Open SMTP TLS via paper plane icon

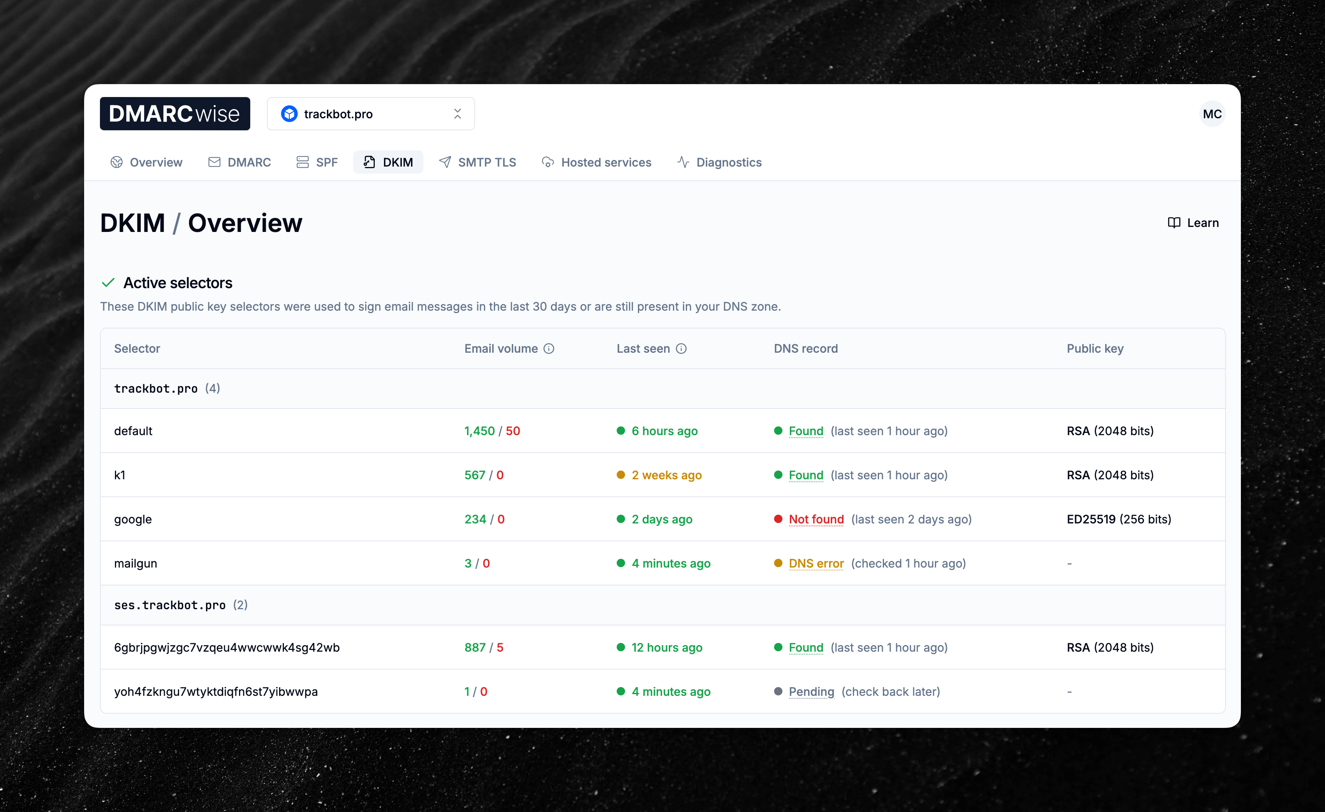click(445, 162)
